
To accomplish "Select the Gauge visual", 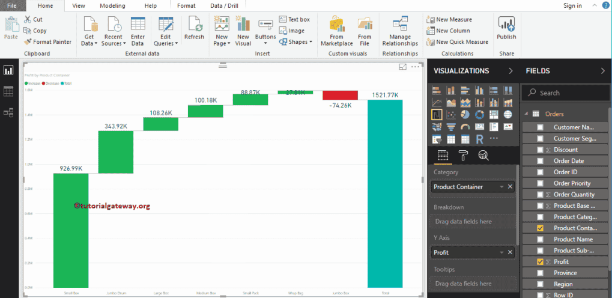I will 465,127.
